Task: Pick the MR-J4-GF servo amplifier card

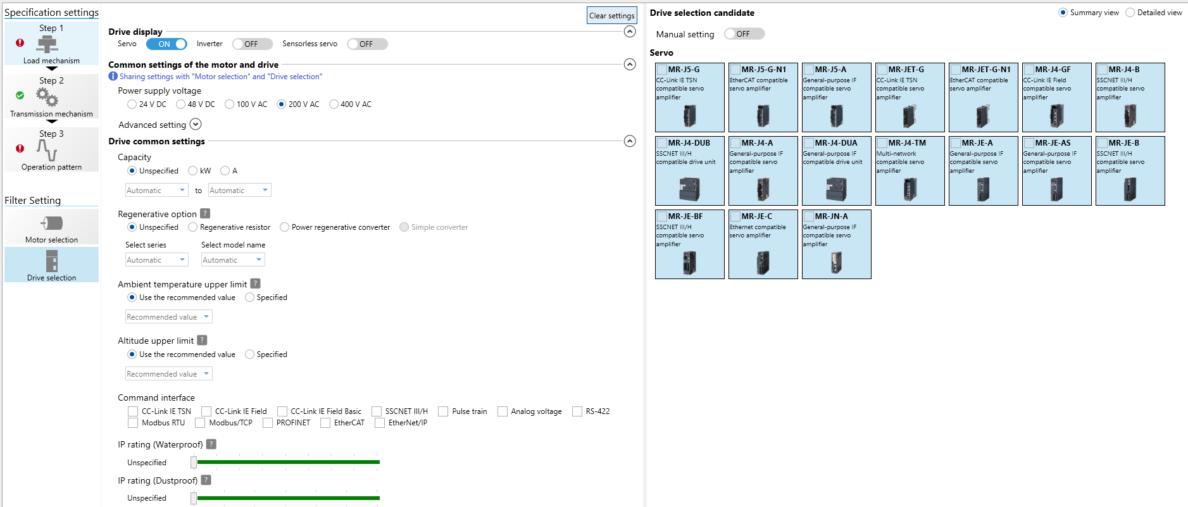Action: point(1056,97)
